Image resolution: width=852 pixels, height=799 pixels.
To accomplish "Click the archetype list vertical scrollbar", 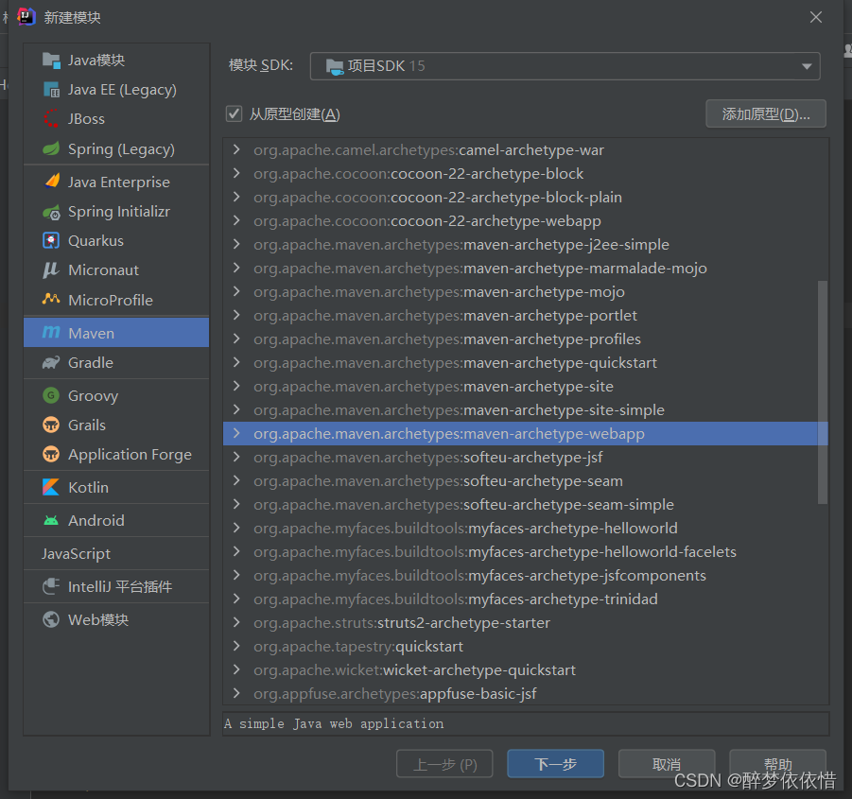I will (823, 392).
